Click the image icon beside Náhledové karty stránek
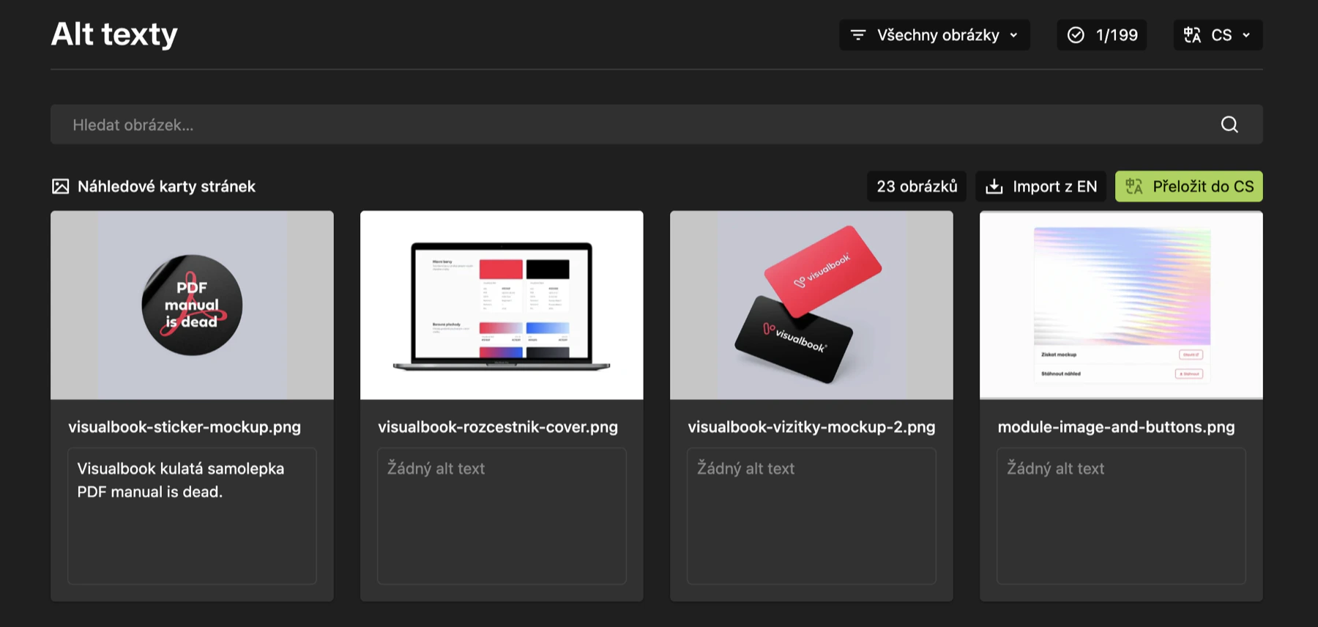Image resolution: width=1318 pixels, height=627 pixels. (x=60, y=187)
